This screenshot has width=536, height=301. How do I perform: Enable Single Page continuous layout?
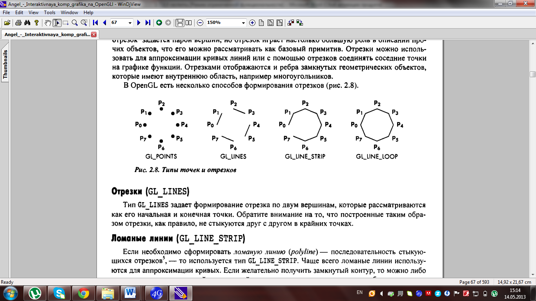[x=180, y=23]
